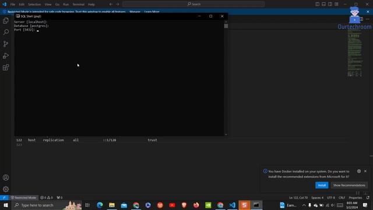Click 'replication' text on line 122
This screenshot has width=373, height=210.
tap(53, 140)
